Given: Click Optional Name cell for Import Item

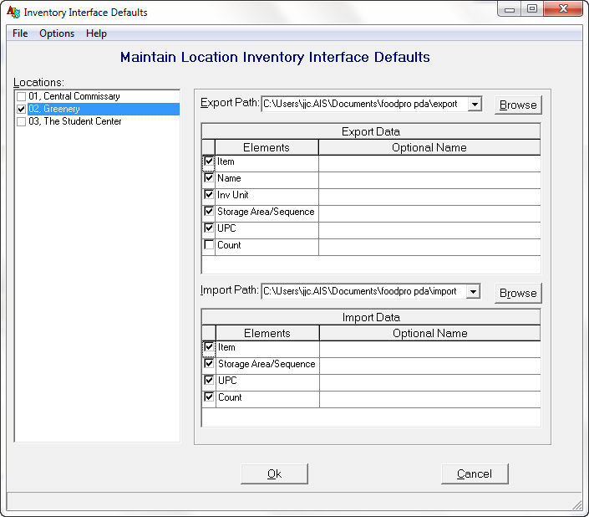Looking at the screenshot, I should click(x=430, y=350).
